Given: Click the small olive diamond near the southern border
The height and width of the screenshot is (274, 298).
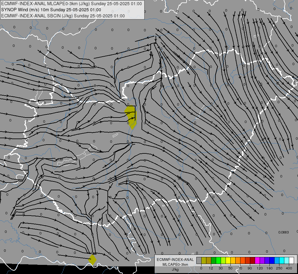Looking at the screenshot, I should [x=92, y=260].
